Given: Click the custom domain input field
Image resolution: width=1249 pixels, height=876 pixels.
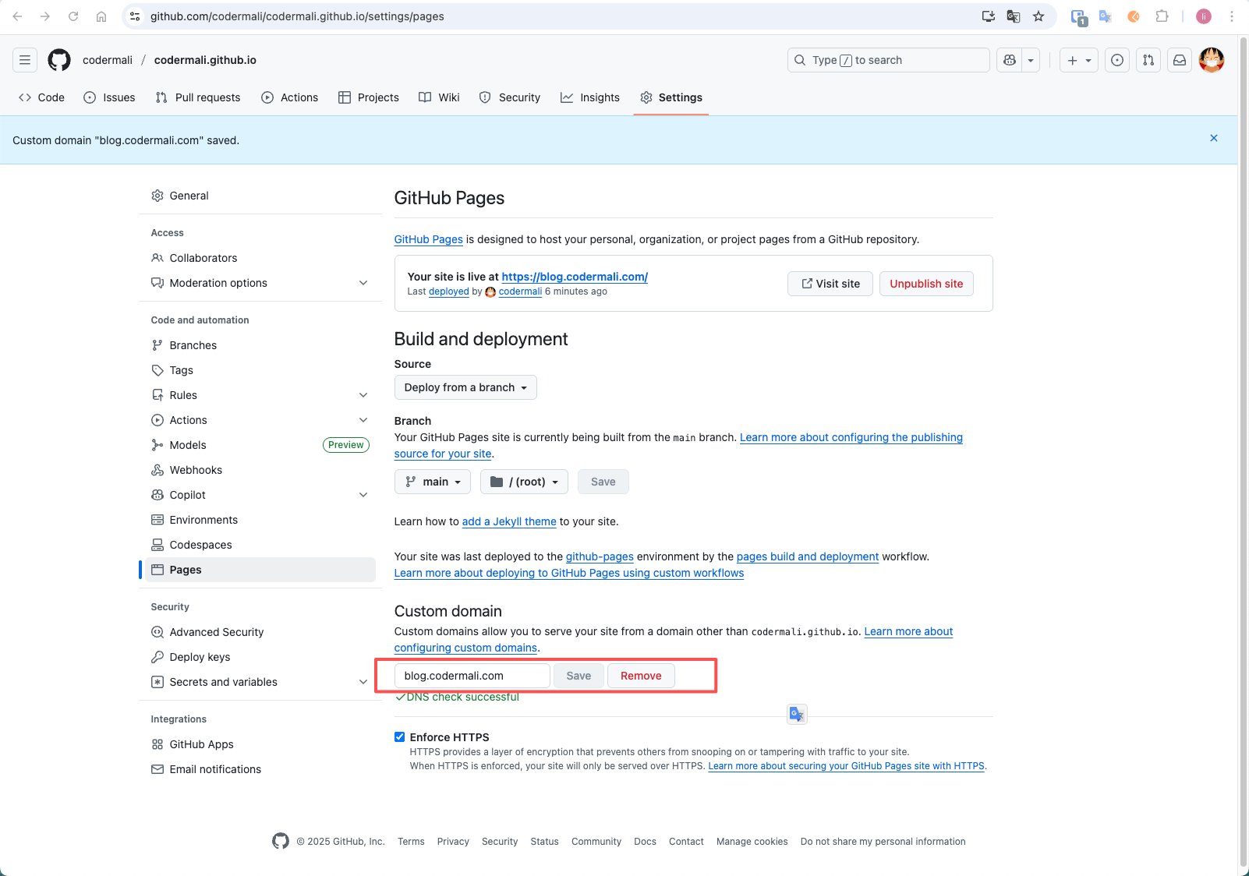Looking at the screenshot, I should pos(472,676).
